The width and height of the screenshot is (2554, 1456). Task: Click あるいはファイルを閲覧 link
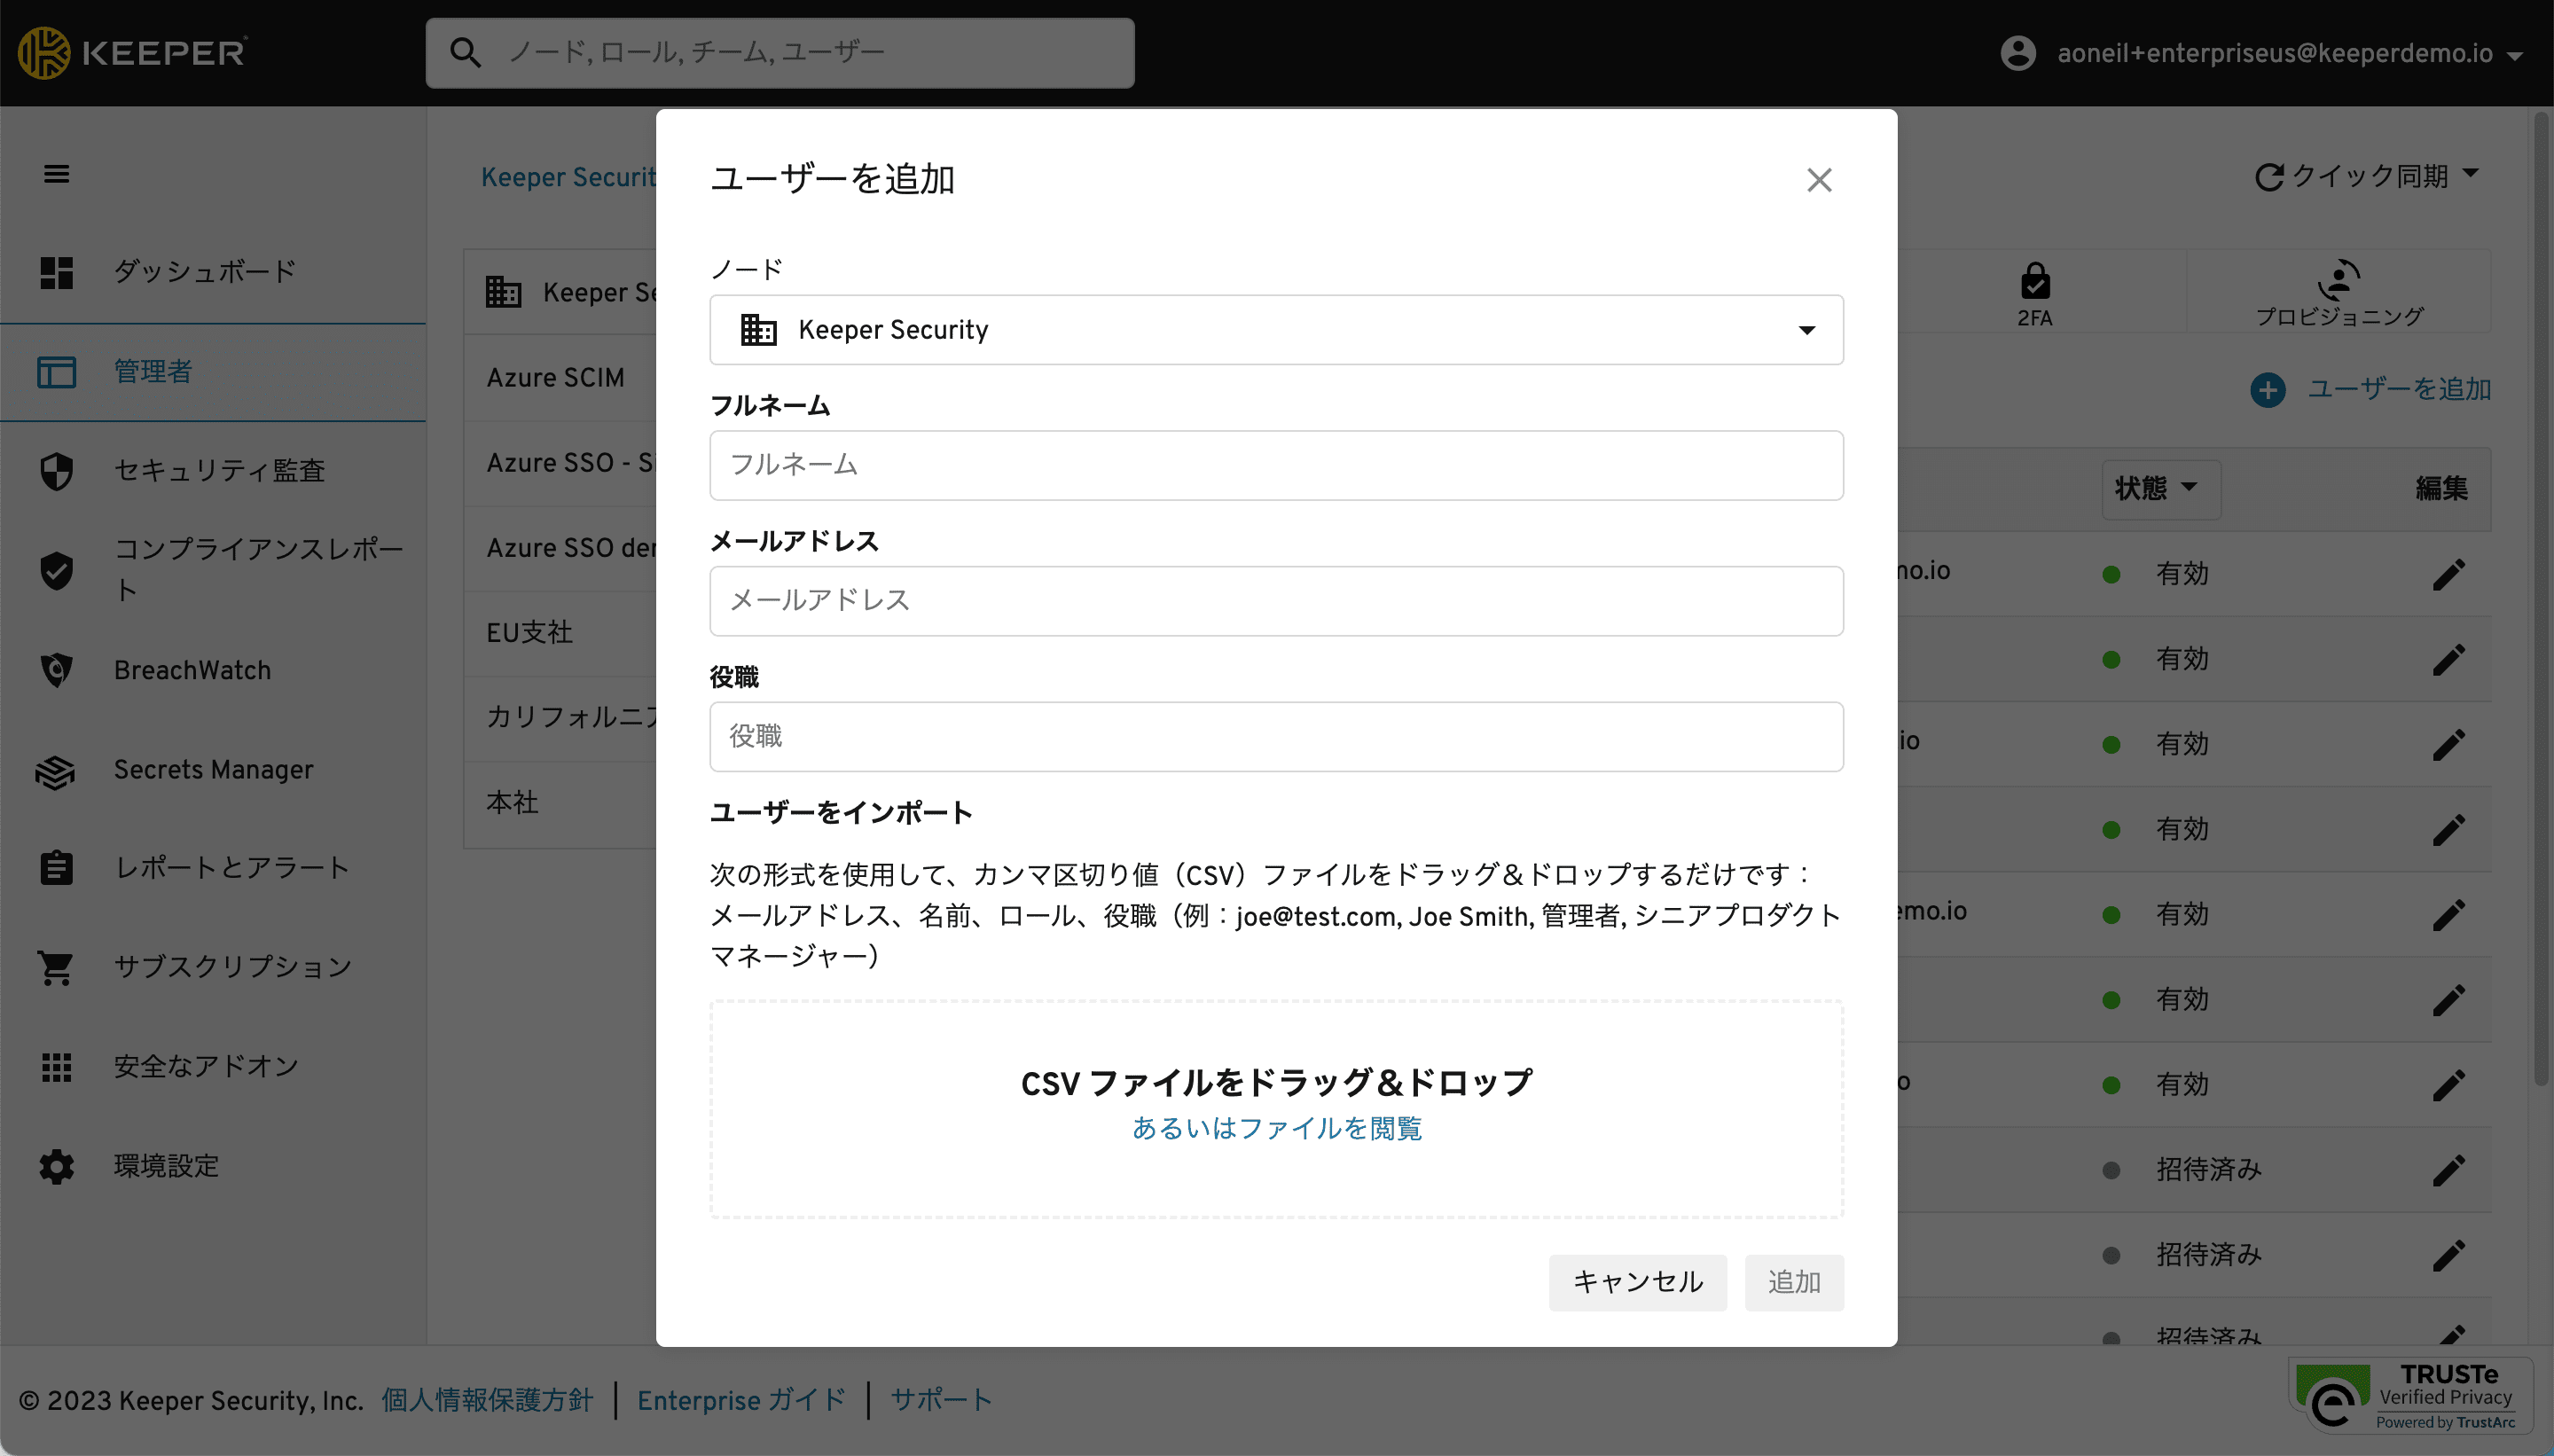pos(1276,1128)
